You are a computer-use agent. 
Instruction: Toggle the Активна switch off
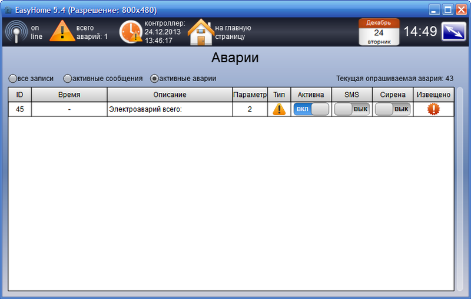pyautogui.click(x=311, y=109)
